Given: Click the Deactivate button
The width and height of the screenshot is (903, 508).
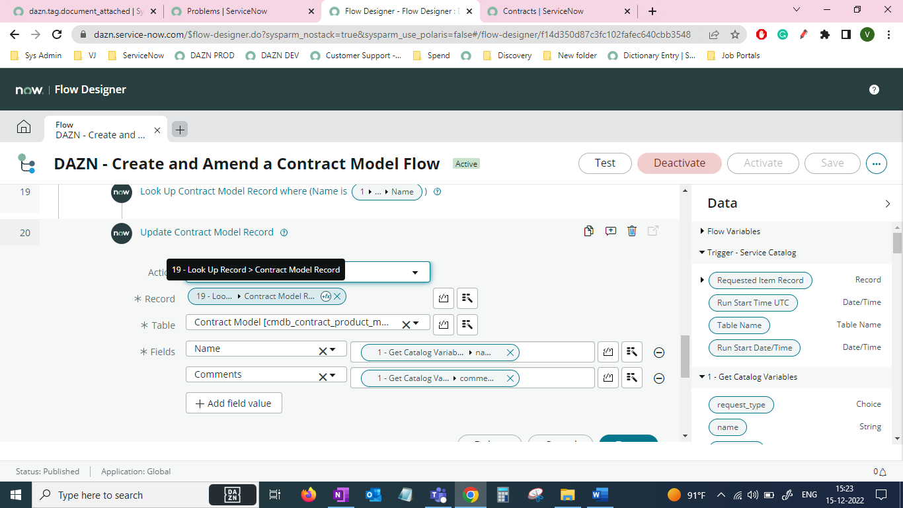Looking at the screenshot, I should [x=680, y=163].
